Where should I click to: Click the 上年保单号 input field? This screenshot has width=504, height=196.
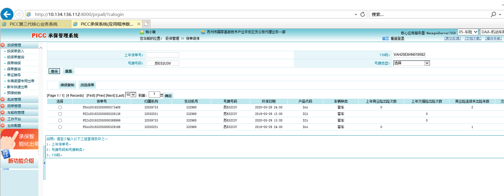coord(163,55)
